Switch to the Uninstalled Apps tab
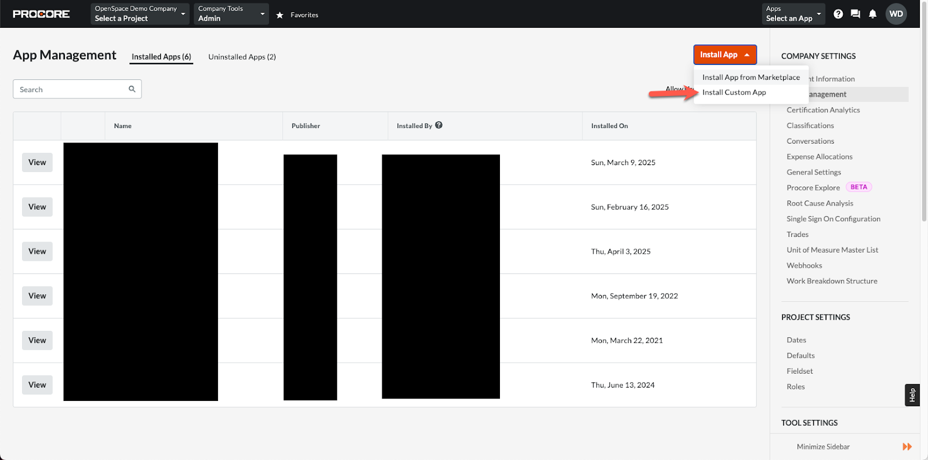This screenshot has height=460, width=928. pos(242,57)
